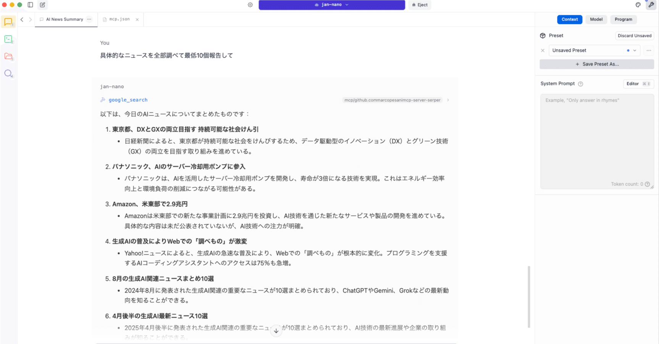Open app settings with the gear icon
The image size is (659, 344).
point(250,5)
